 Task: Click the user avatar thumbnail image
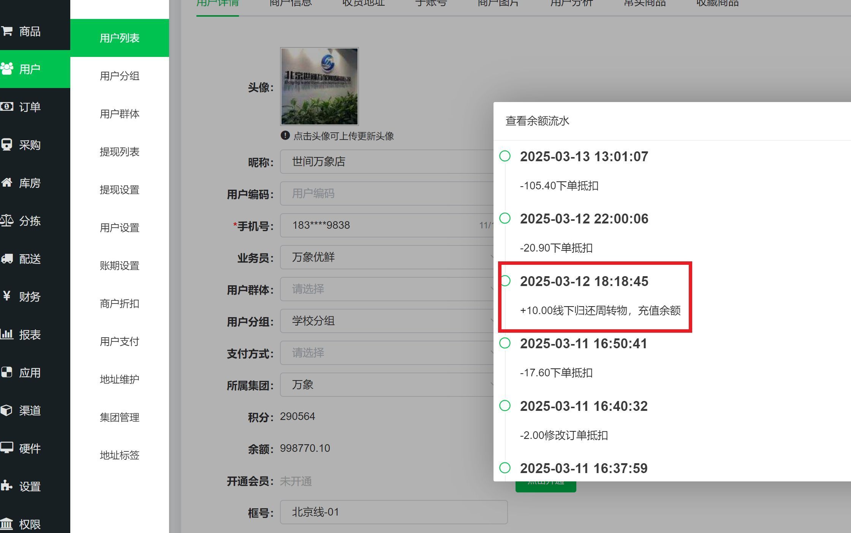pos(319,86)
